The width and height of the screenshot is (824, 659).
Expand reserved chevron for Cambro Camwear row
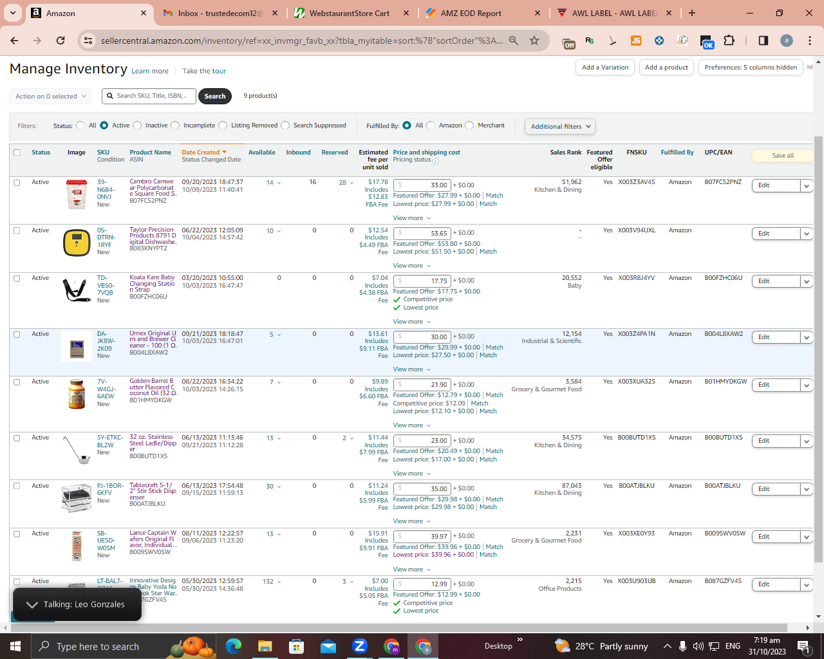point(351,183)
